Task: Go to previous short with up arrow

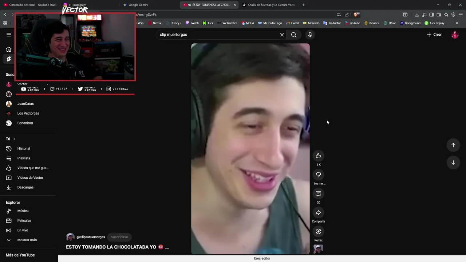Action: 453,145
